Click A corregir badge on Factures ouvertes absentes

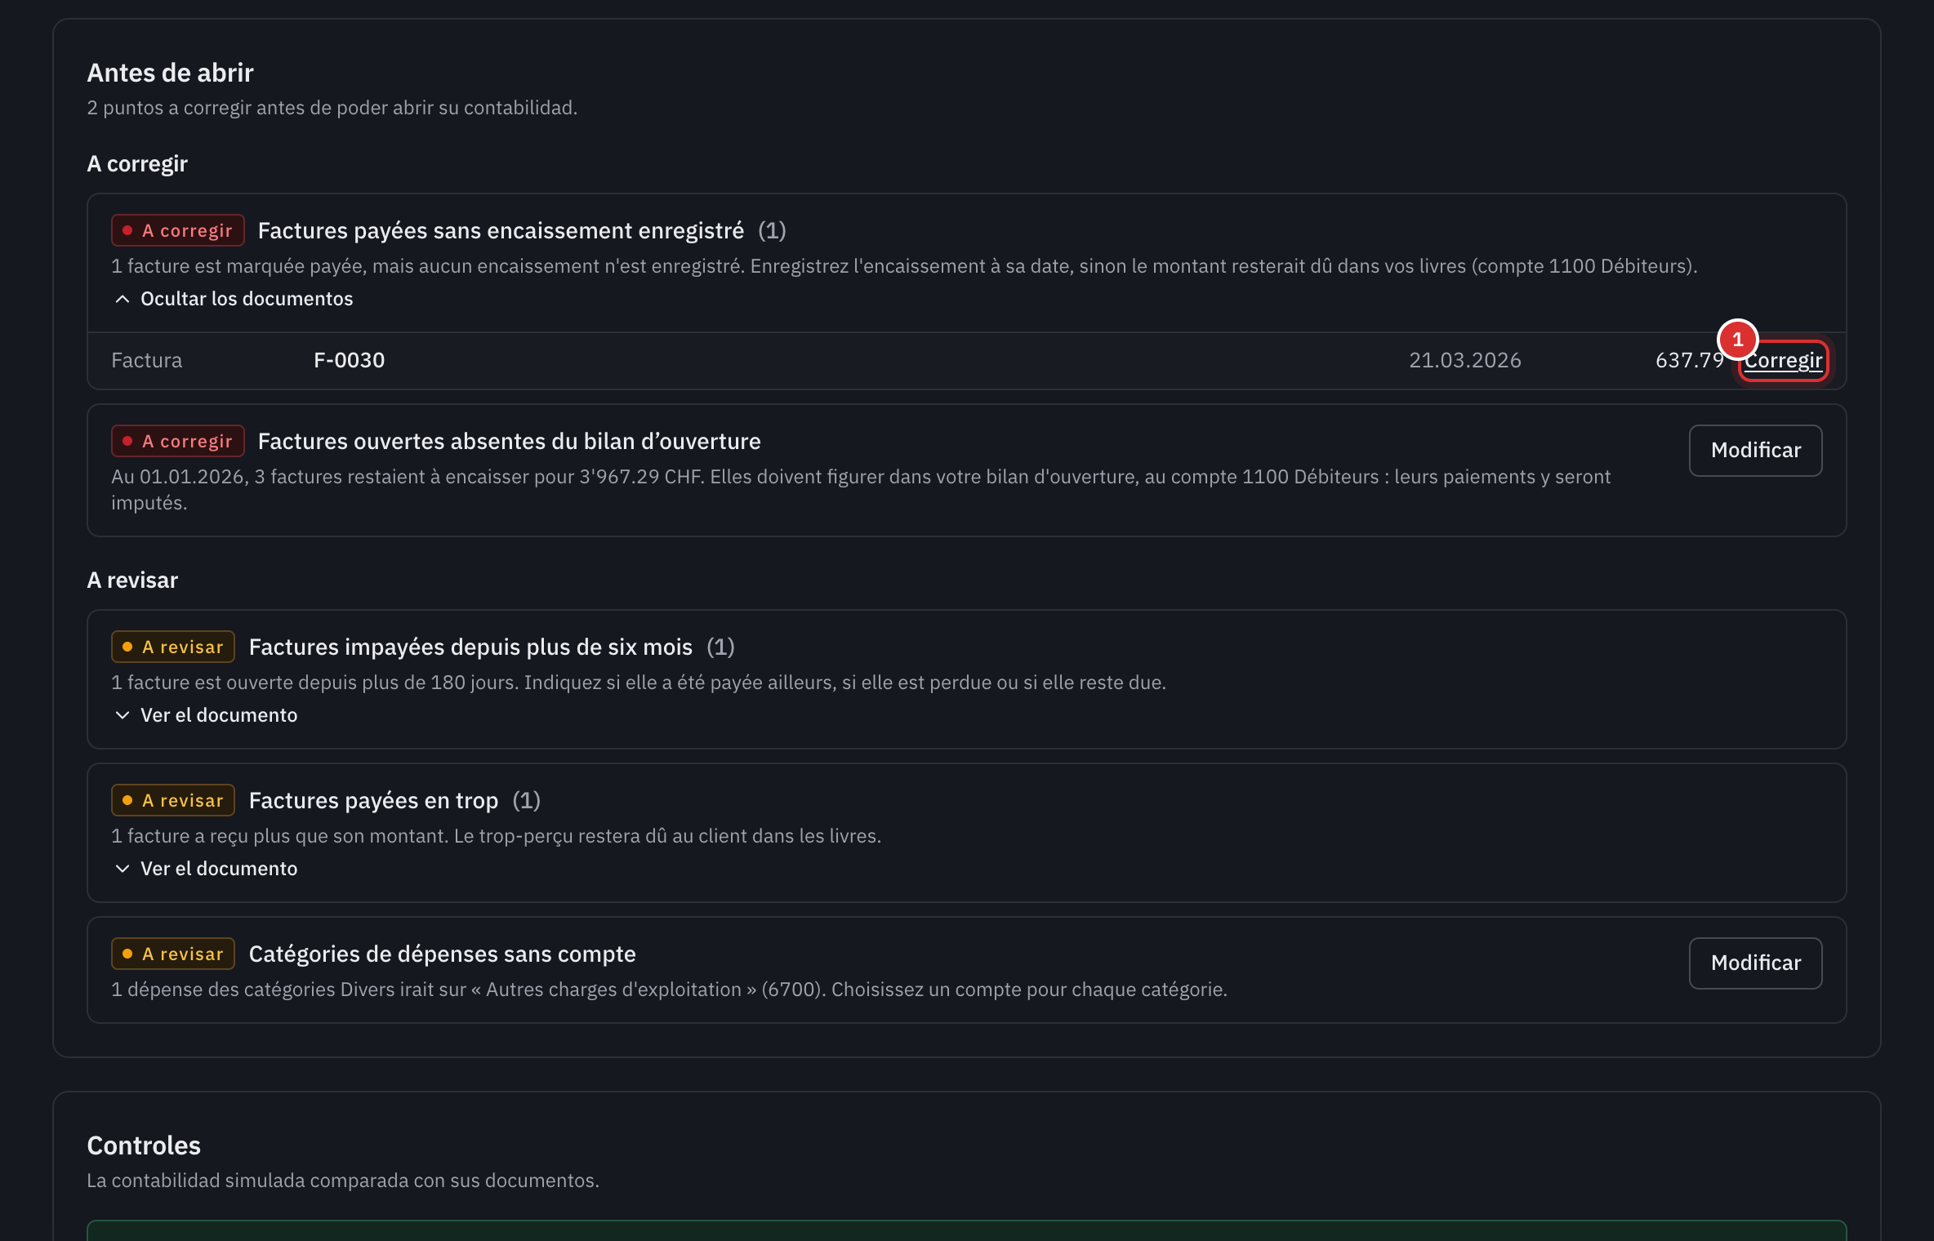(178, 441)
